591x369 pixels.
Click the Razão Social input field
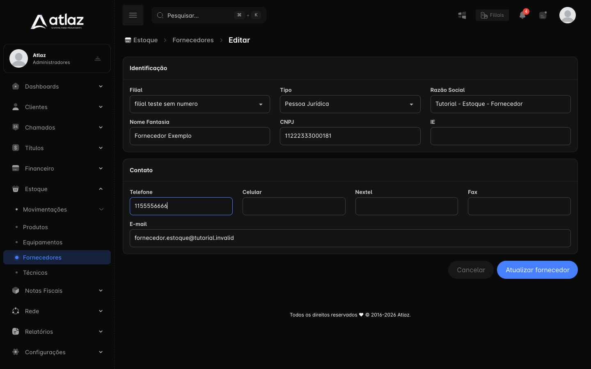point(500,104)
